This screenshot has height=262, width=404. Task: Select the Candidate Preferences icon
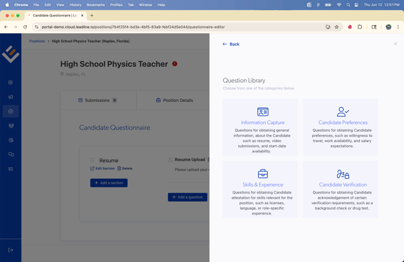click(x=342, y=112)
